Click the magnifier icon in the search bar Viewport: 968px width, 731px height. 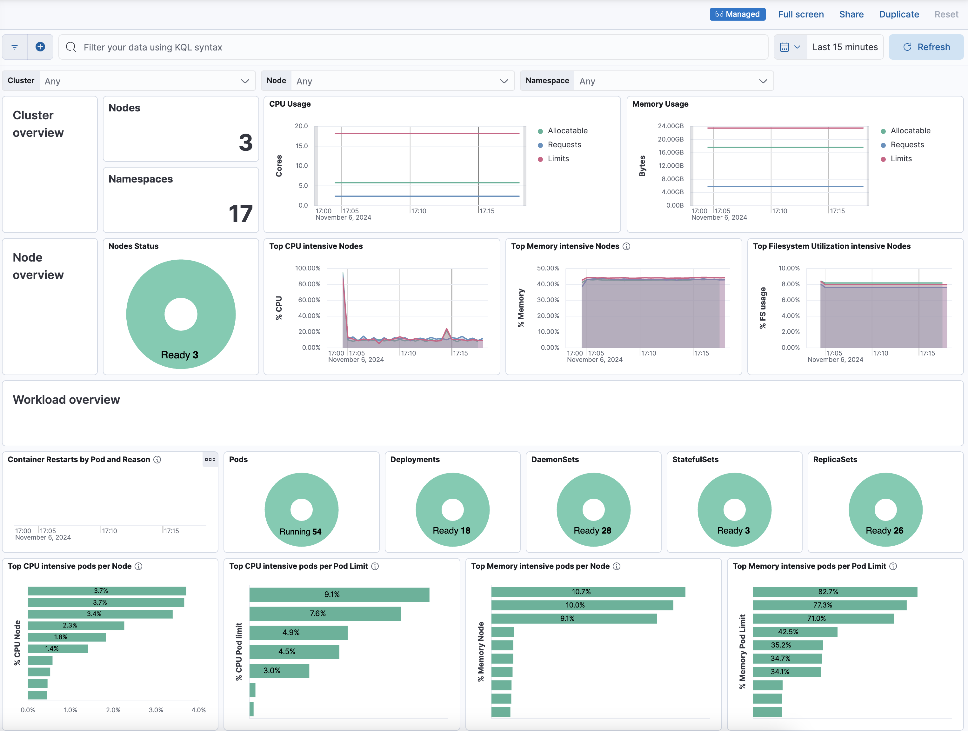coord(71,47)
